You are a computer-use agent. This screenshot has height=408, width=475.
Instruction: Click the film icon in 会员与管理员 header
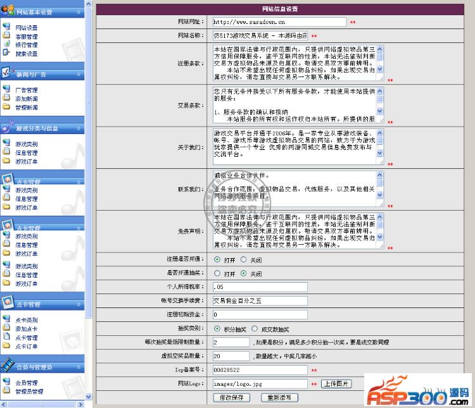(7, 365)
